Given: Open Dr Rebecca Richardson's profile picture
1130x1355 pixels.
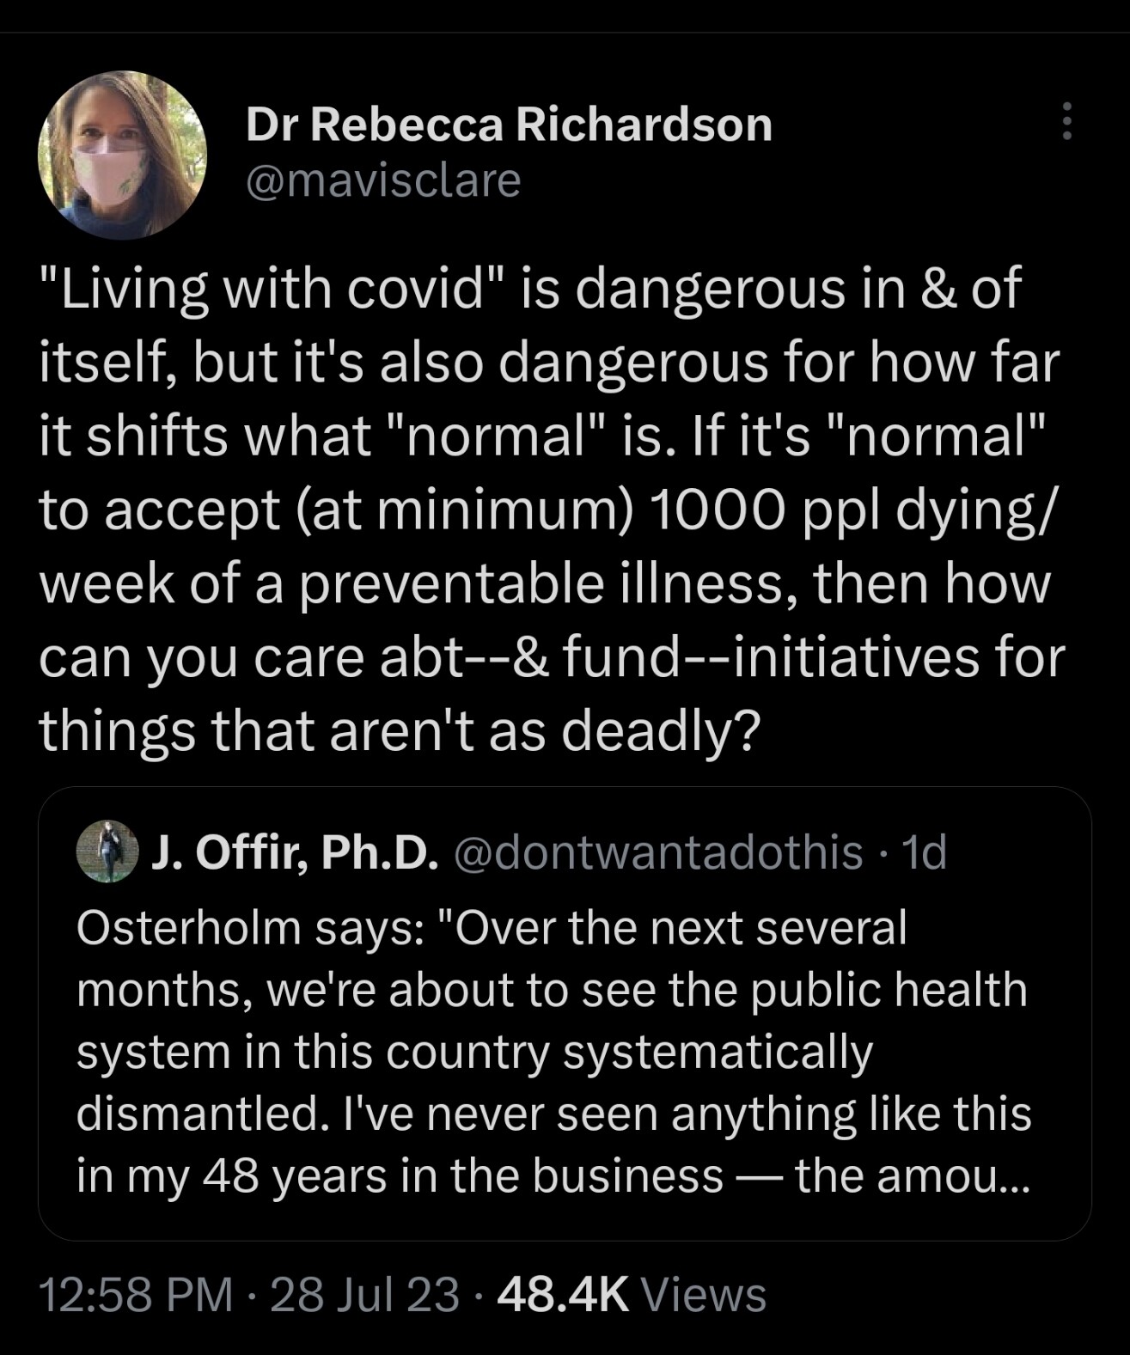Looking at the screenshot, I should [122, 155].
